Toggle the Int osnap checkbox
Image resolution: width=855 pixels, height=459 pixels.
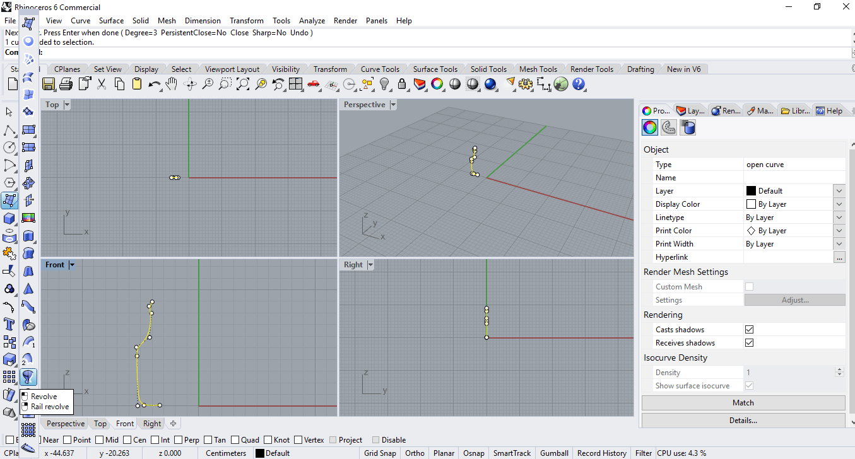point(155,440)
